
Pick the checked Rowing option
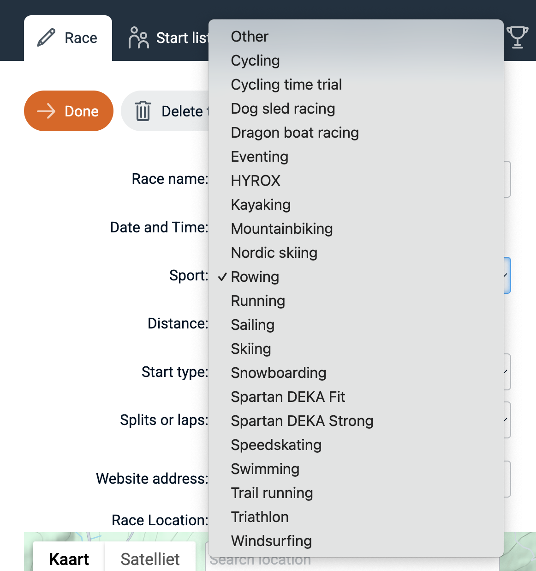(255, 277)
